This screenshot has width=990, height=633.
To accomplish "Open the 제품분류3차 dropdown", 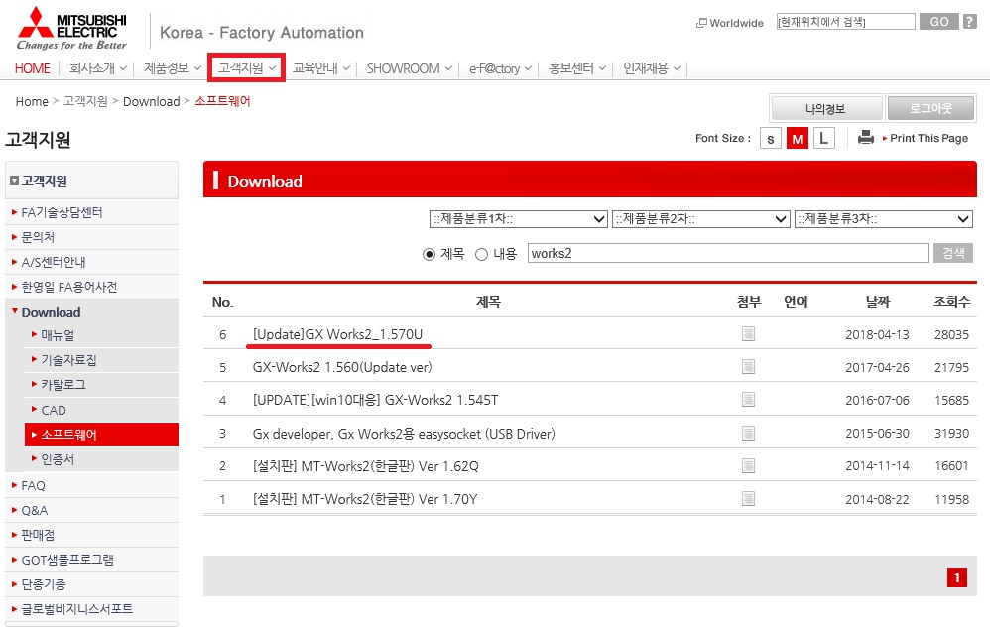I will point(883,219).
